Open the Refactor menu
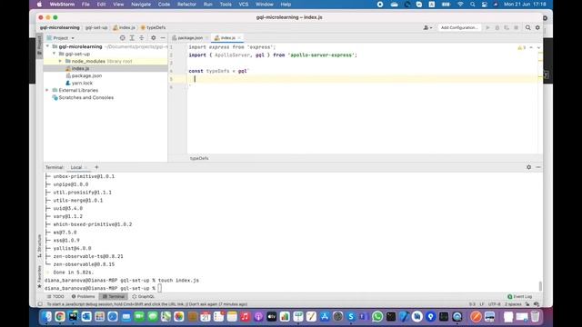582x327 pixels. coord(186,5)
